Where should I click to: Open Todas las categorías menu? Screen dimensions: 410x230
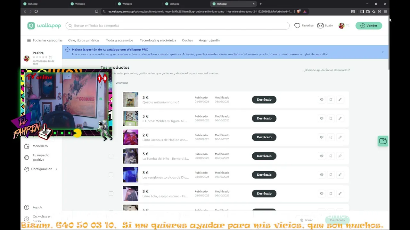point(45,40)
